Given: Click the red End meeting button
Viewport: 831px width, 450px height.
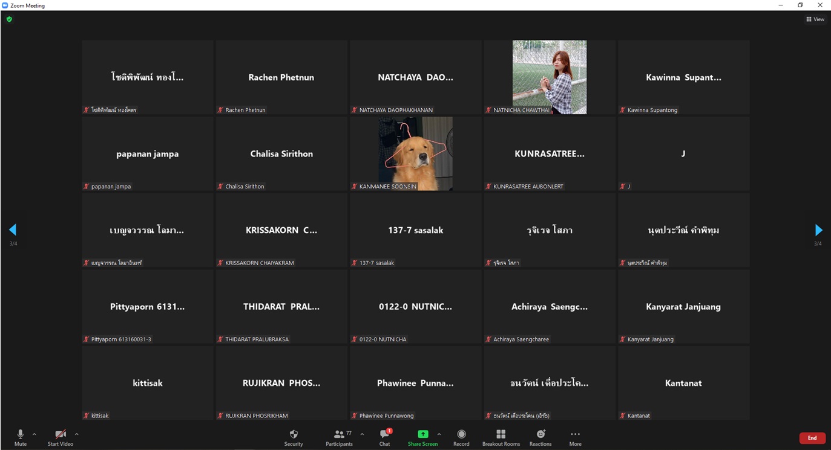Looking at the screenshot, I should pos(812,438).
